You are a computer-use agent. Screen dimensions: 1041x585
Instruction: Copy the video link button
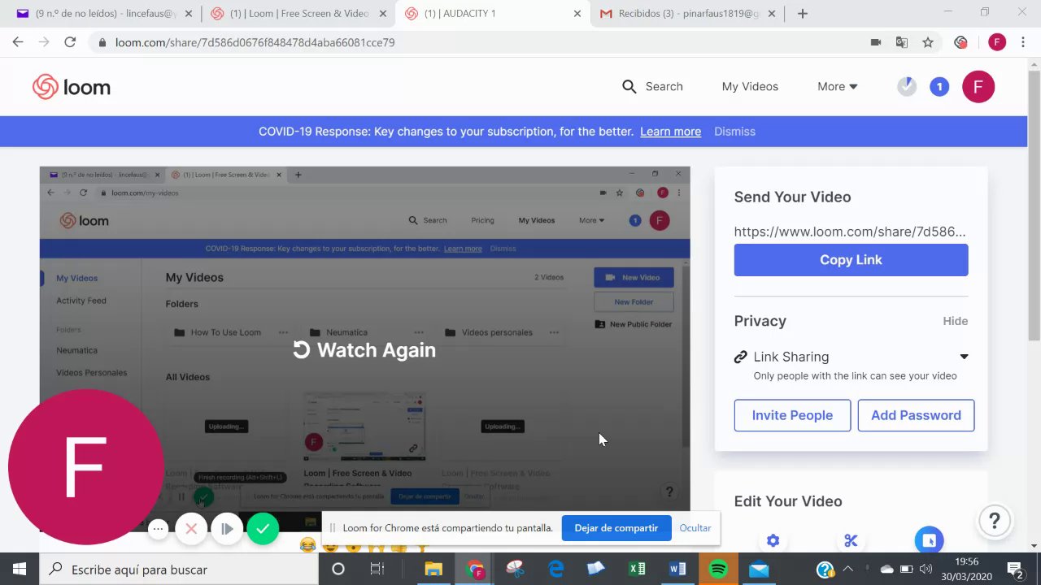(x=851, y=260)
